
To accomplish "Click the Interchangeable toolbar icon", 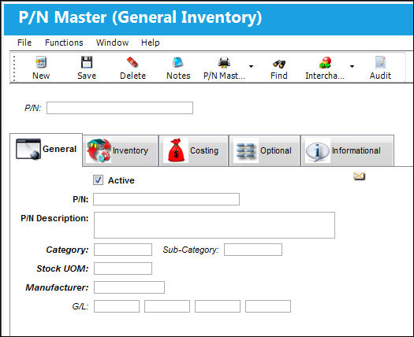I will tap(325, 62).
